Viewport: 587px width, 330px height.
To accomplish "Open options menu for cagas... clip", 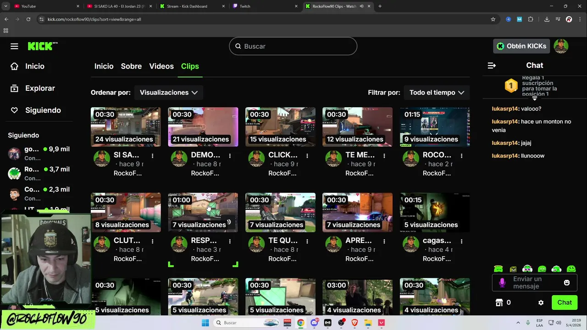I will pyautogui.click(x=462, y=242).
